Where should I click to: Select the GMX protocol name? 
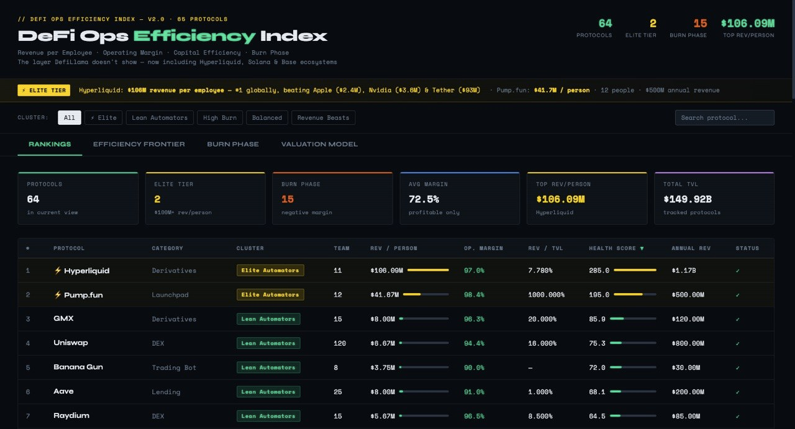(x=63, y=318)
